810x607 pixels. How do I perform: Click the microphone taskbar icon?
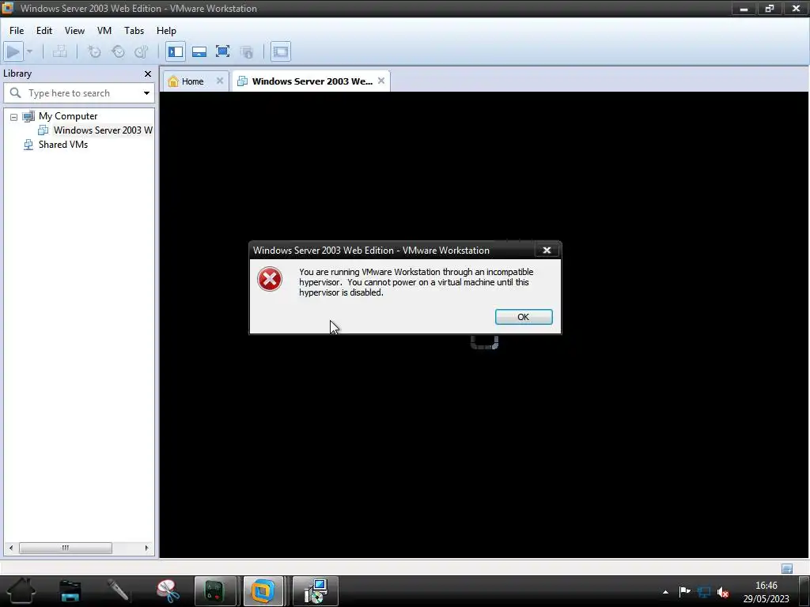click(x=119, y=591)
